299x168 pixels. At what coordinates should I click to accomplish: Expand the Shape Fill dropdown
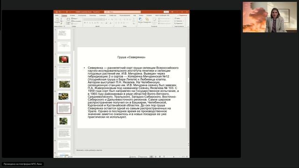click(164, 19)
